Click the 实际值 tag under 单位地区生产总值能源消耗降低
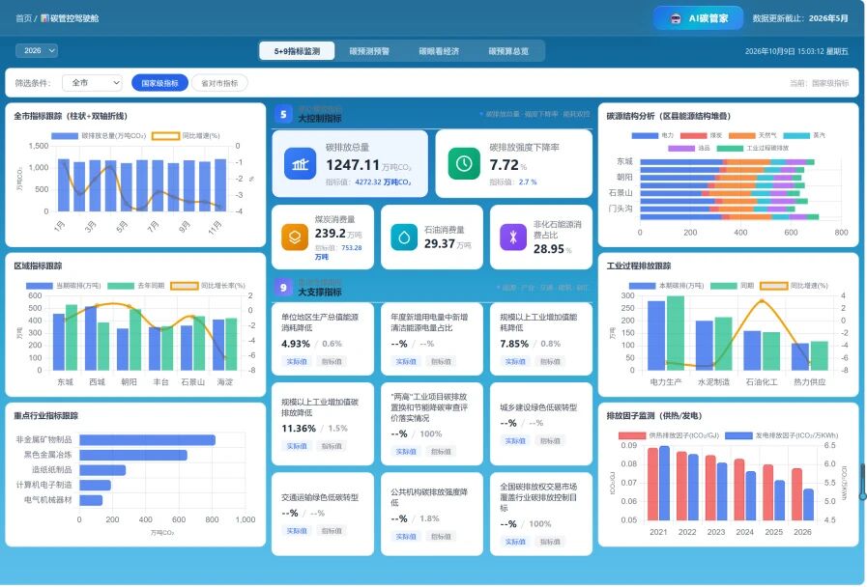This screenshot has width=867, height=587. coord(297,361)
